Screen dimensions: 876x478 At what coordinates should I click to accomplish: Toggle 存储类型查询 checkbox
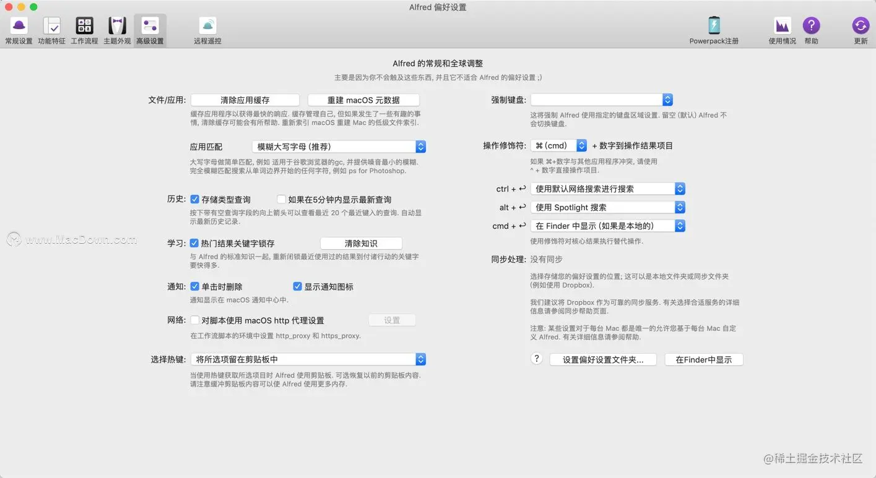coord(194,199)
